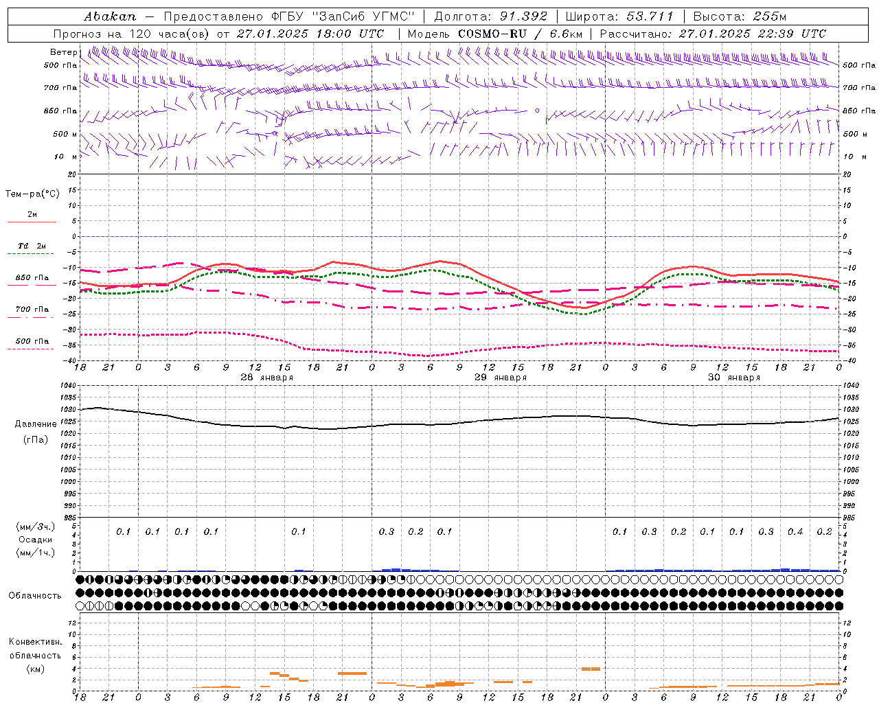Click the '29 января' date label
The image size is (879, 703).
501,378
